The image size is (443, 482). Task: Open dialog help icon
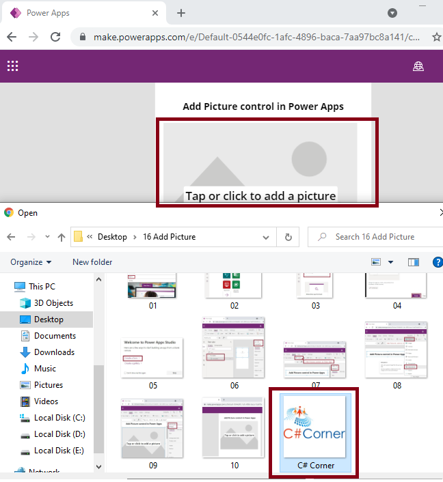438,262
